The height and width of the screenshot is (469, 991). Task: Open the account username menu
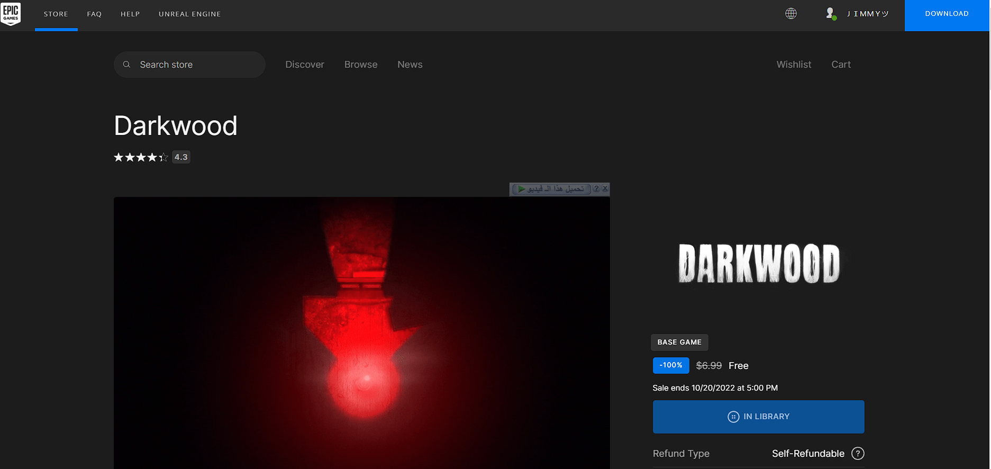pos(868,14)
